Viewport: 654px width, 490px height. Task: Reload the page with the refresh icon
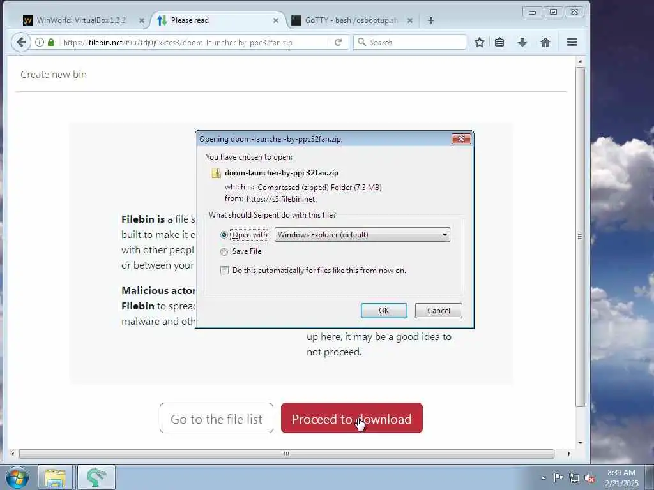pyautogui.click(x=338, y=42)
